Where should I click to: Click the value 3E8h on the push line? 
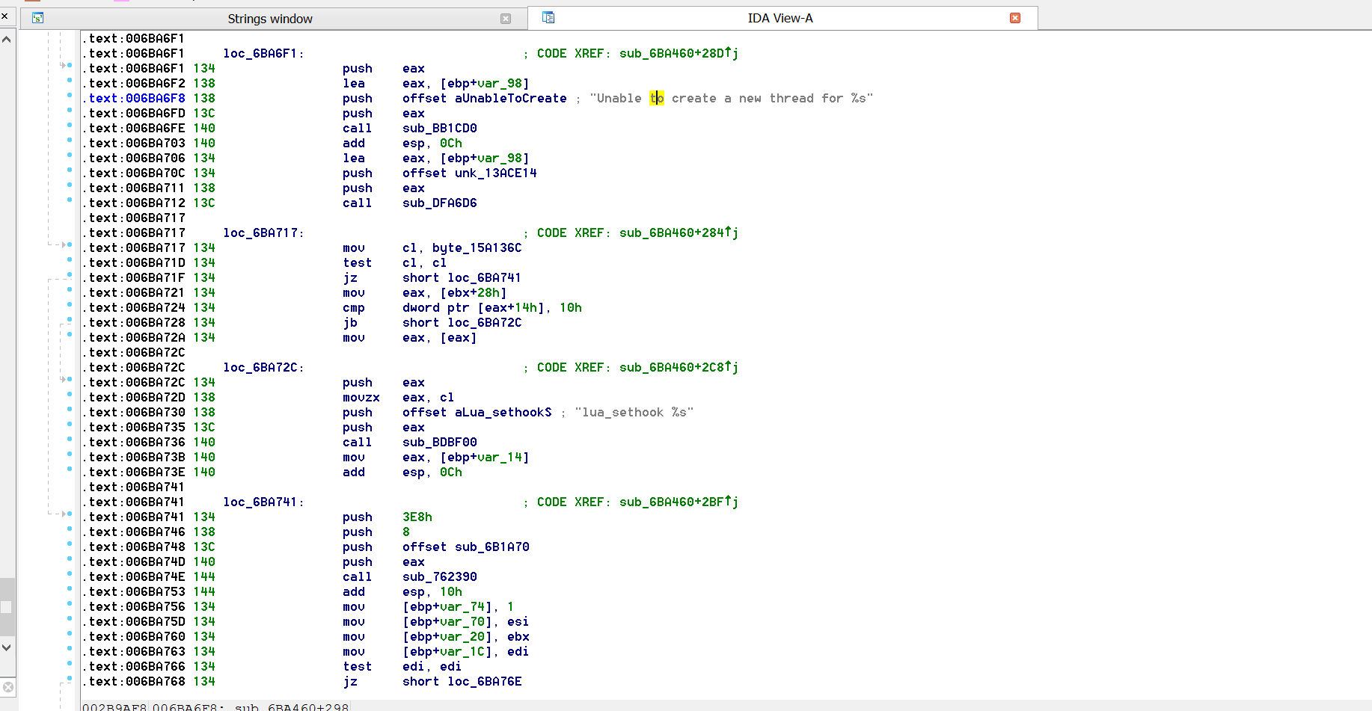(x=417, y=517)
